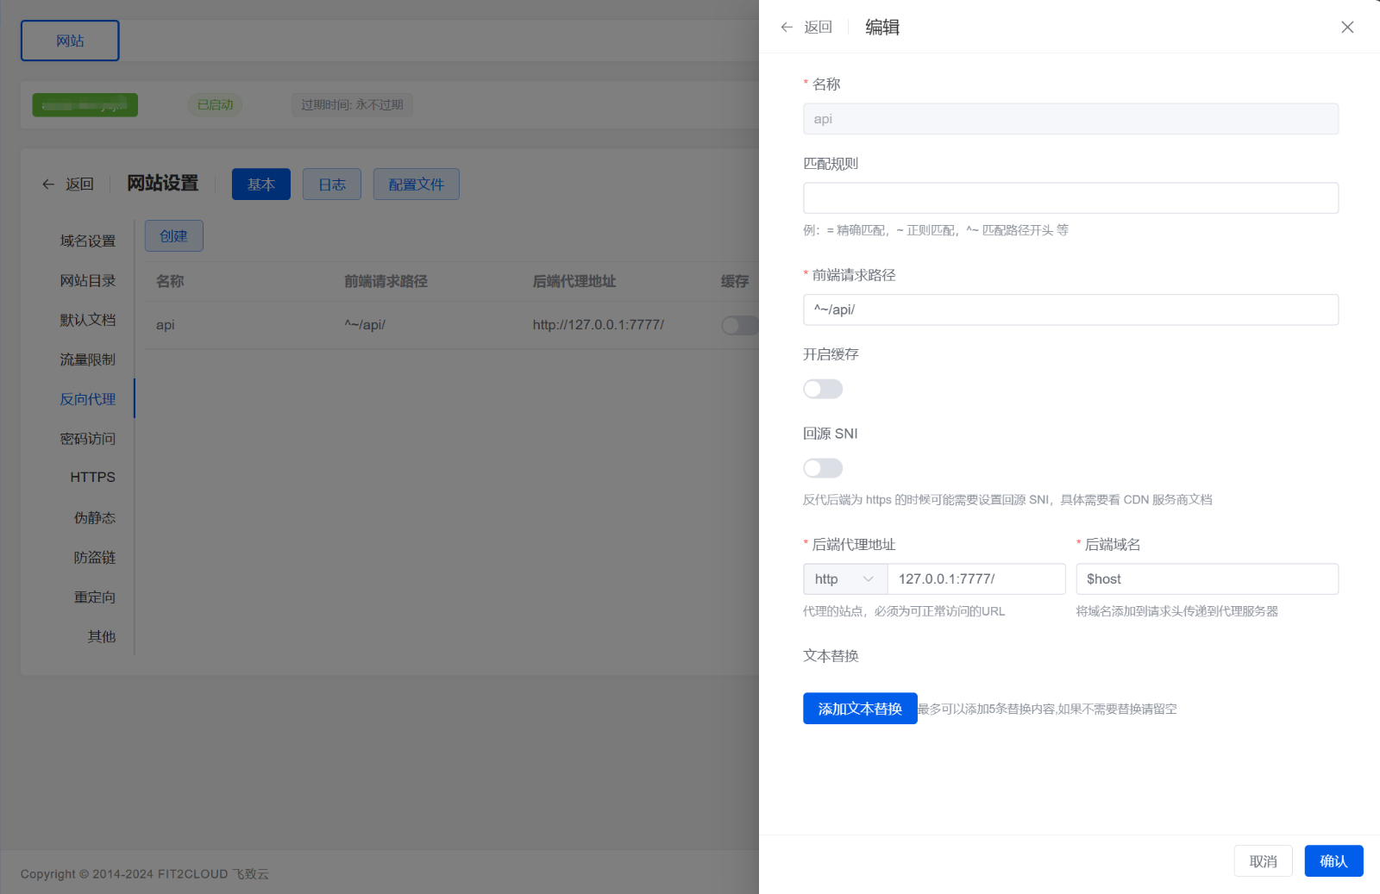Enable the 回源 SNI toggle
Image resolution: width=1380 pixels, height=894 pixels.
coord(822,468)
